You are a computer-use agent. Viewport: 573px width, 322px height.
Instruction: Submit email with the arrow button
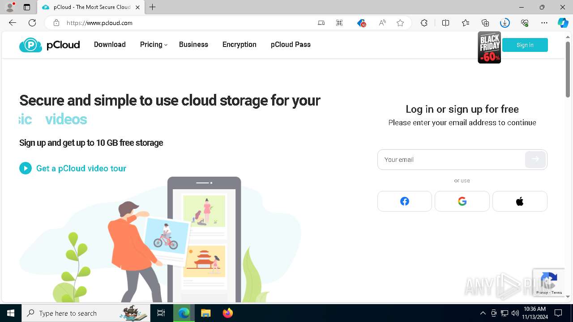tap(535, 159)
